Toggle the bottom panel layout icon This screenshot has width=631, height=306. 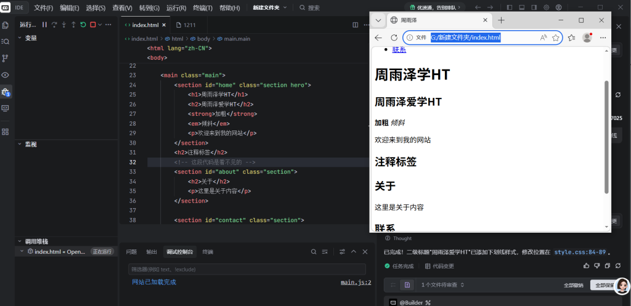(521, 7)
